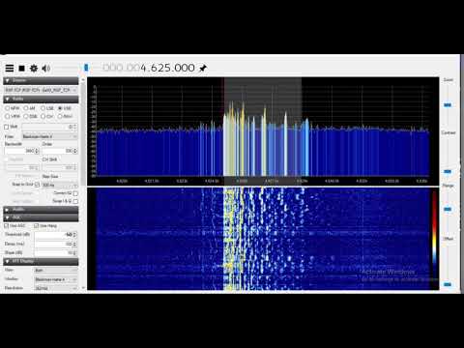Open the gear configuration settings
Viewport: 464px width, 348px height.
34,69
